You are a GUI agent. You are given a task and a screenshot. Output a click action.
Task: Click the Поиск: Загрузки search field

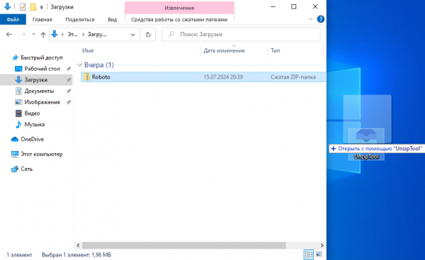pos(241,35)
